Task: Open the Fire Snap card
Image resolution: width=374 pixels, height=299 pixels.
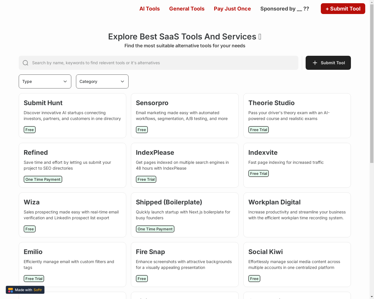Action: (185, 265)
